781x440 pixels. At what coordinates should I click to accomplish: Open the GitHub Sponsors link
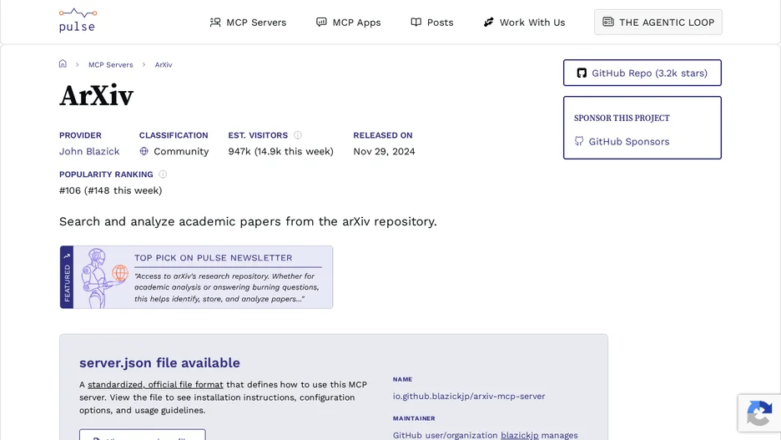(x=622, y=141)
